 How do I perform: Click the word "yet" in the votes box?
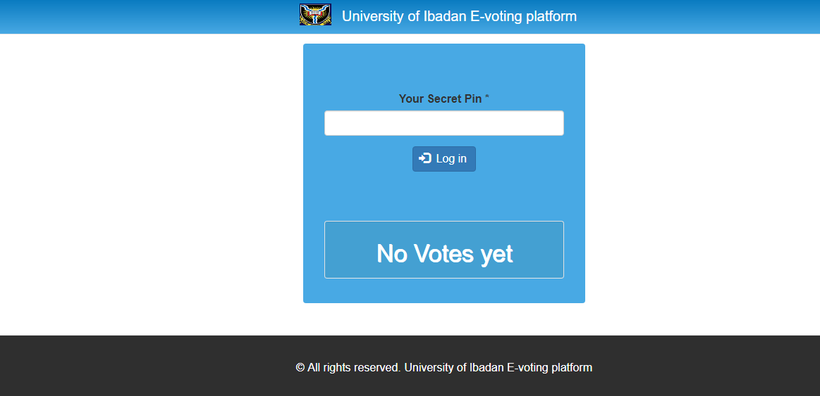497,253
